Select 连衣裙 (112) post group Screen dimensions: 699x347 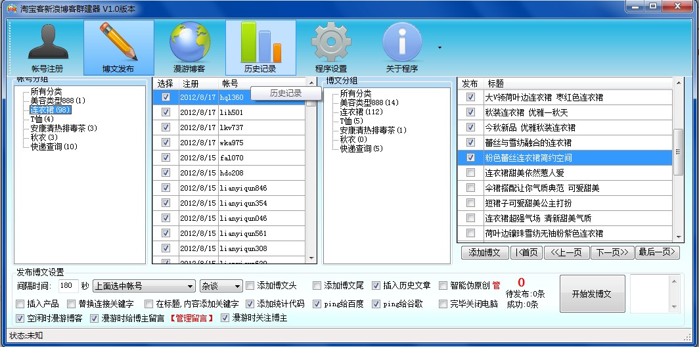(x=361, y=112)
